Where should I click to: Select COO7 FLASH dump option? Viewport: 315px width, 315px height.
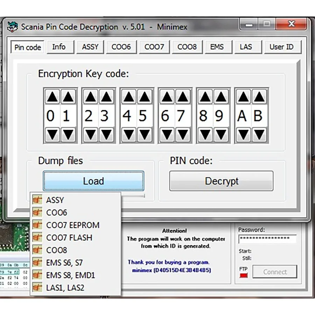75,237
